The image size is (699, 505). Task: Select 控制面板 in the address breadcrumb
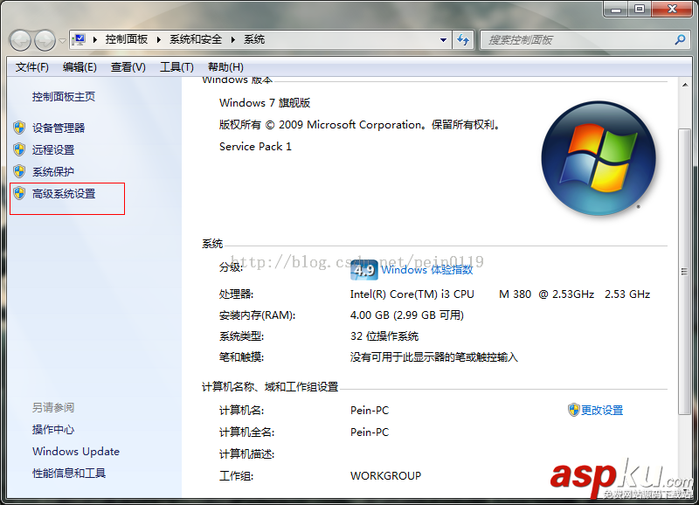coord(127,39)
